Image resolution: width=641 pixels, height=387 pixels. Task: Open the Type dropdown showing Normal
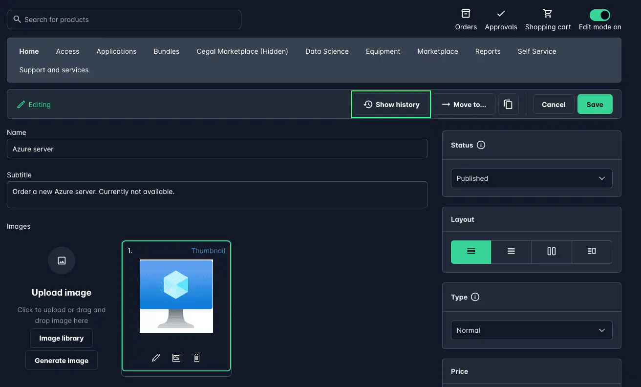531,330
